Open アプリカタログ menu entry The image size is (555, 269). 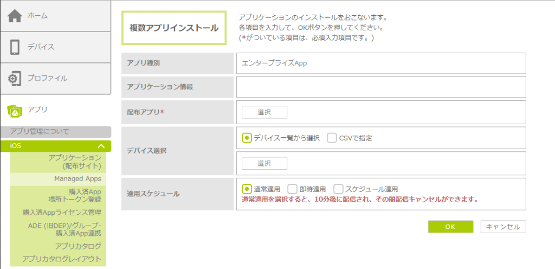[x=78, y=246]
